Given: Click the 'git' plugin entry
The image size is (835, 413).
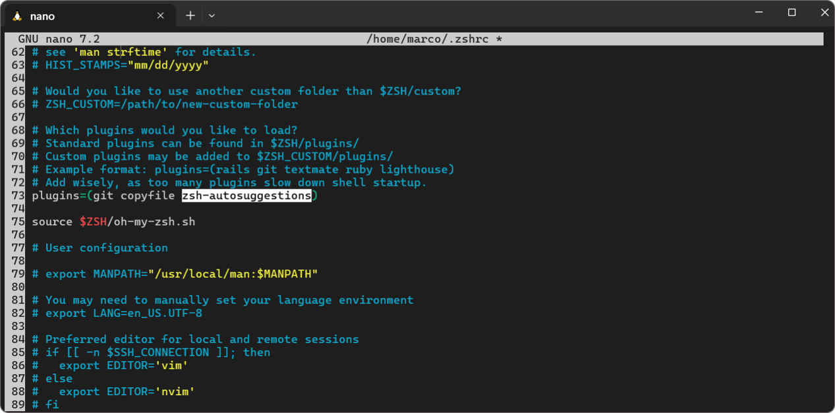Looking at the screenshot, I should pos(103,196).
